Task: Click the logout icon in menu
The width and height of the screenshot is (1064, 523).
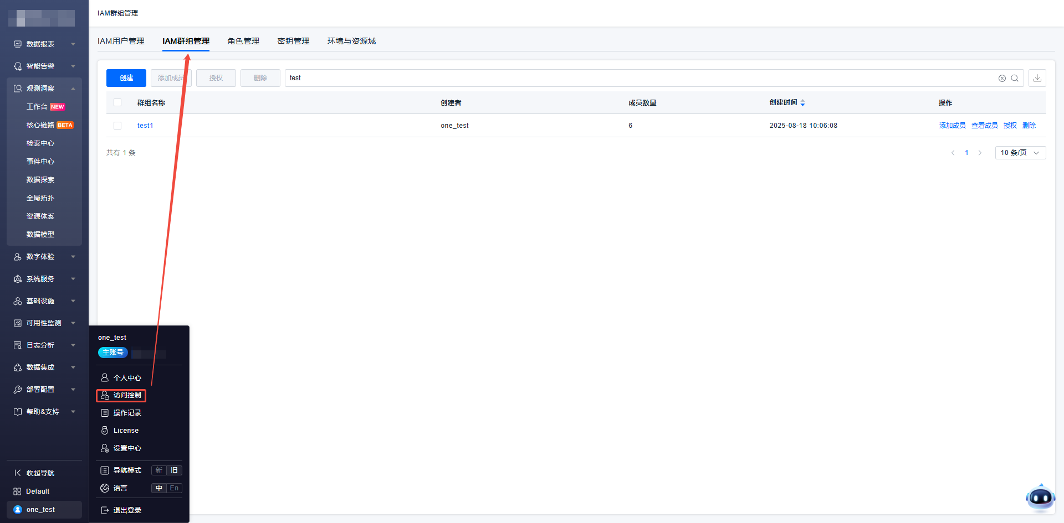Action: click(105, 510)
